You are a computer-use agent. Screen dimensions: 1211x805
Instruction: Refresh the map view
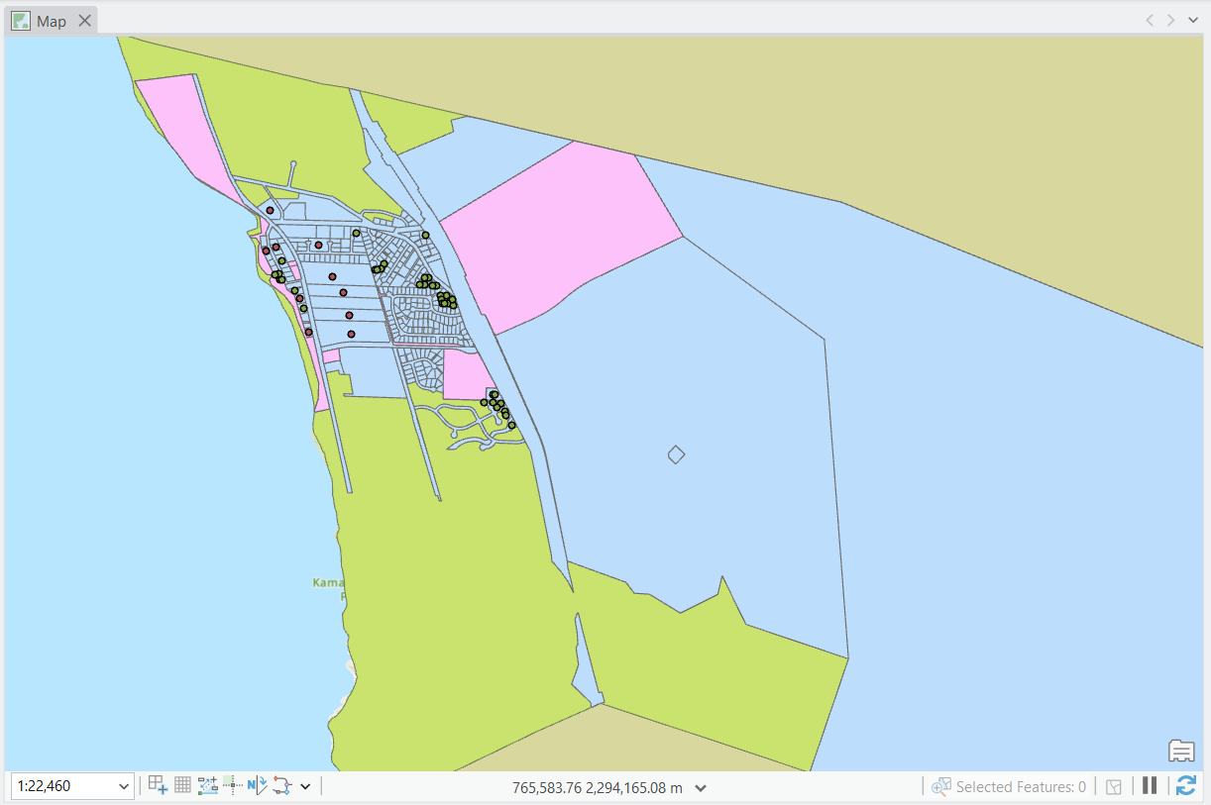[x=1186, y=785]
